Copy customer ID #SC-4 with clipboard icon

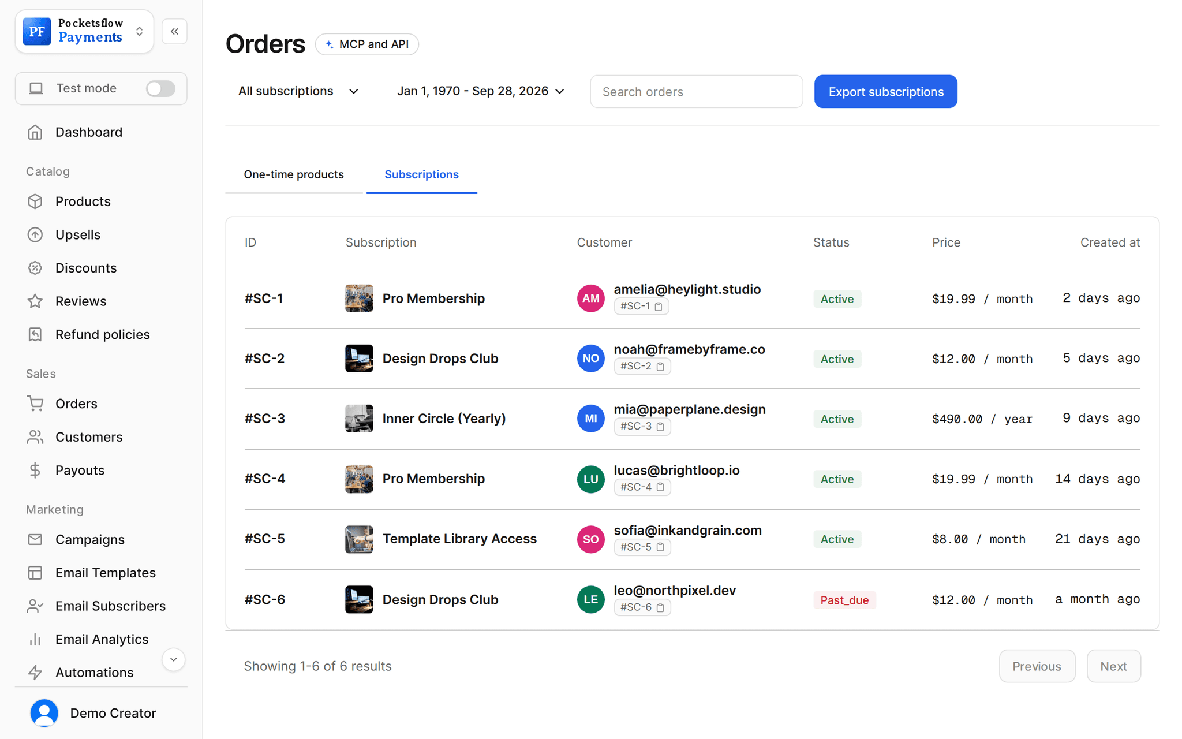(660, 487)
